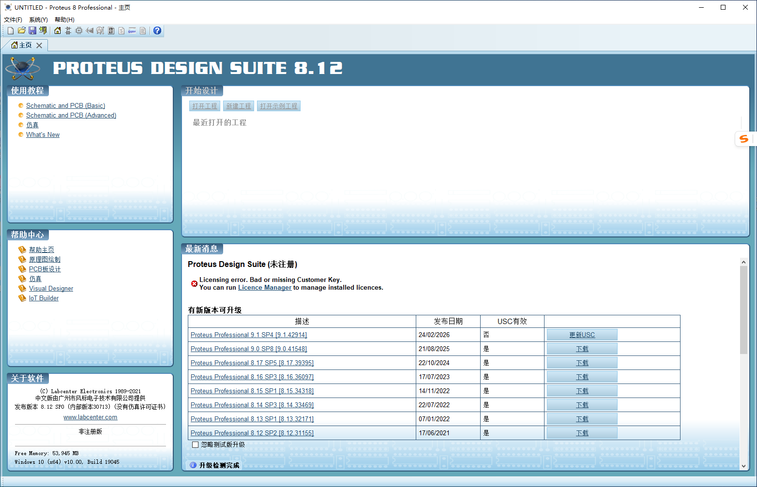Open the 原理图绘制 help link
Image resolution: width=757 pixels, height=487 pixels.
tap(45, 259)
